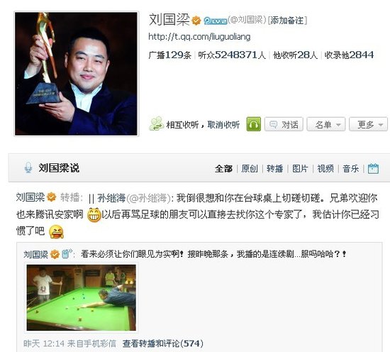This screenshot has height=352, width=390.
Task: Click the LV2 level badge icon
Action: tap(215, 21)
